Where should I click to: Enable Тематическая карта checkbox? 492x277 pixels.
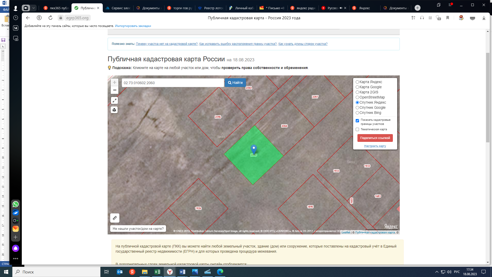[357, 130]
